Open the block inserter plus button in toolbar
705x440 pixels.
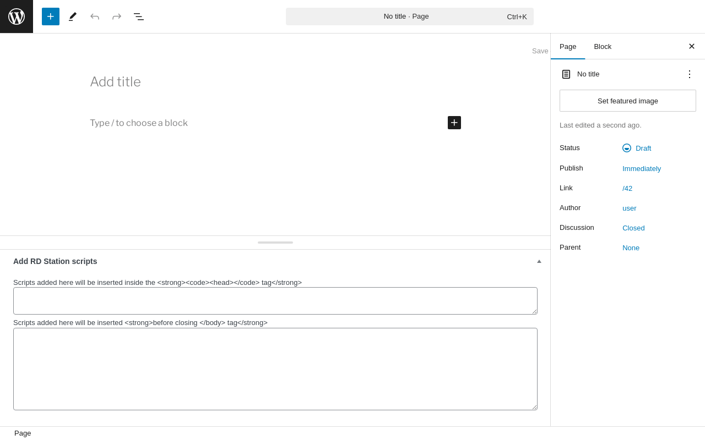[51, 16]
